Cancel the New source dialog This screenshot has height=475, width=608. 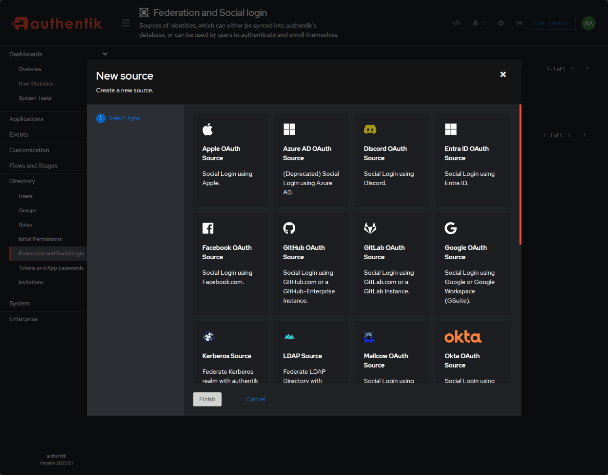256,399
